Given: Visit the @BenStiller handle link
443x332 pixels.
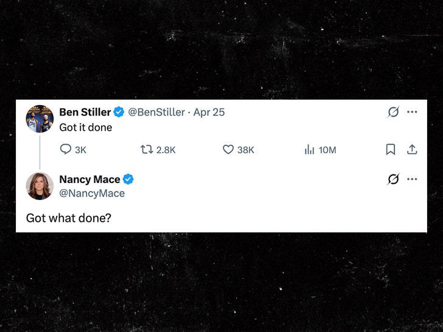Looking at the screenshot, I should (156, 112).
